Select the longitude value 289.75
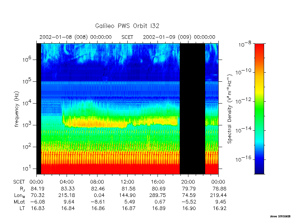Screen dimensions: 291x218 tap(158, 195)
